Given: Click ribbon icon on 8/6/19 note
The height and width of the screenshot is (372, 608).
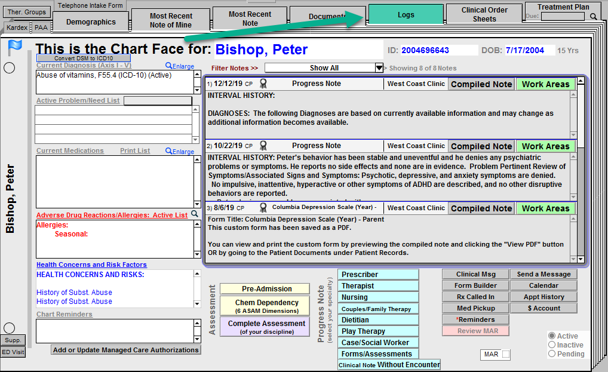Looking at the screenshot, I should tap(263, 208).
